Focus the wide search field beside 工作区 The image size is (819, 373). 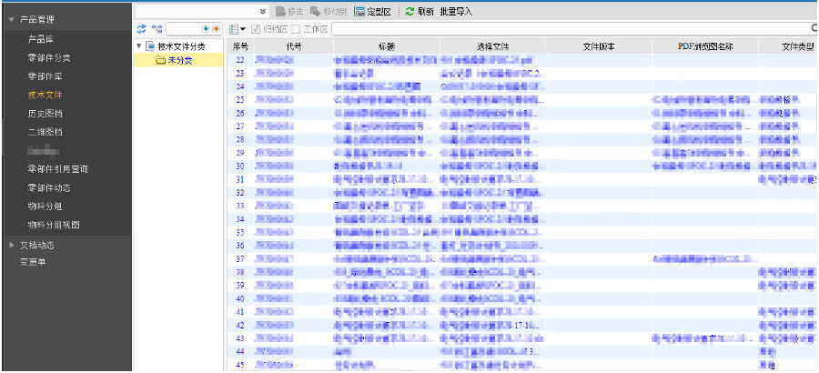pos(574,29)
